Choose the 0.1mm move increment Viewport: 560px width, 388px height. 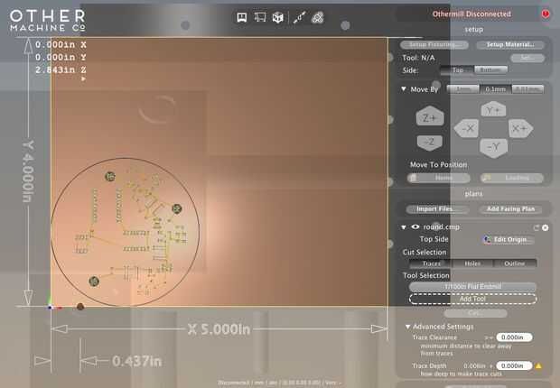click(495, 89)
